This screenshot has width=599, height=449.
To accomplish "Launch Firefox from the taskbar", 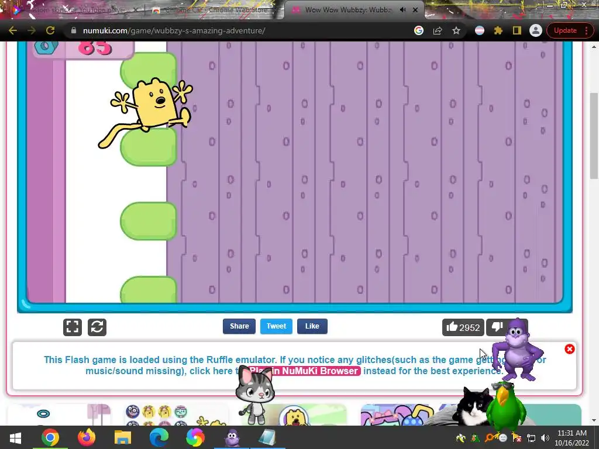I will (87, 437).
